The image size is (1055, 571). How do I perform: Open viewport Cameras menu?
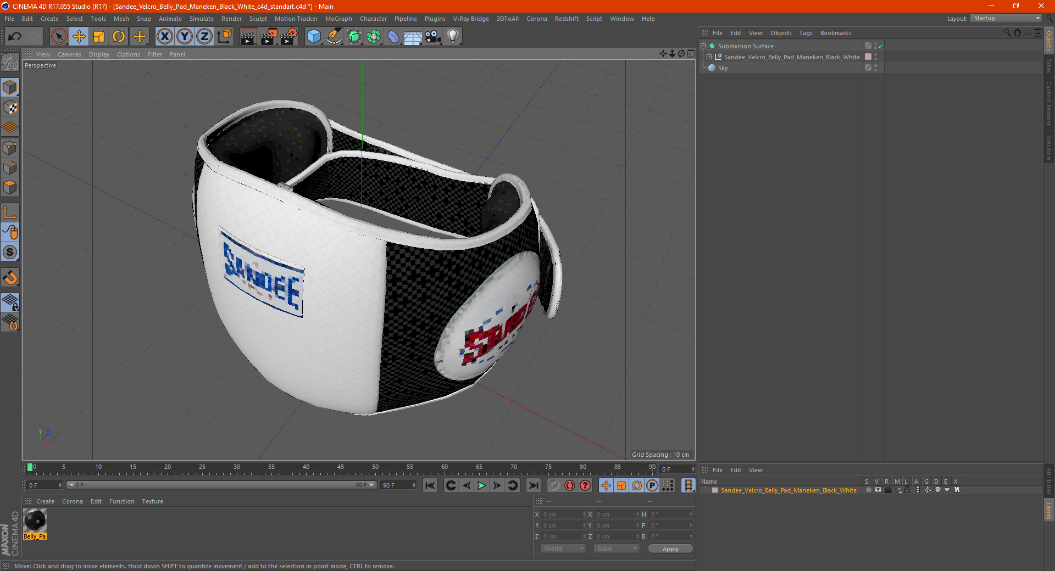click(x=69, y=54)
